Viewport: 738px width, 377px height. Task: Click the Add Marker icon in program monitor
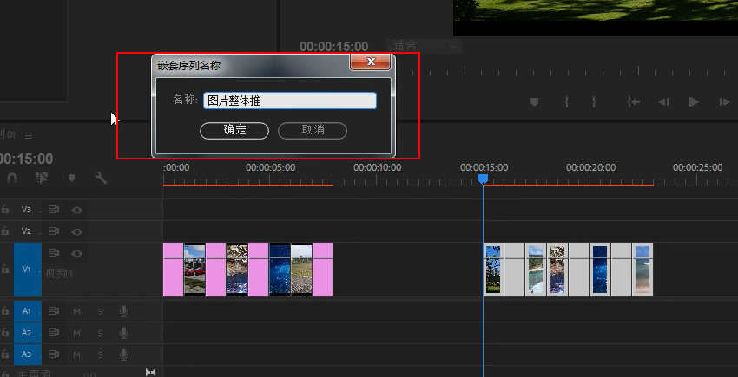(534, 102)
